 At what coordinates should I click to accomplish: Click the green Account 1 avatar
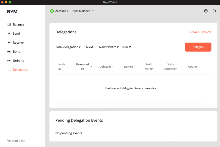coord(52,11)
